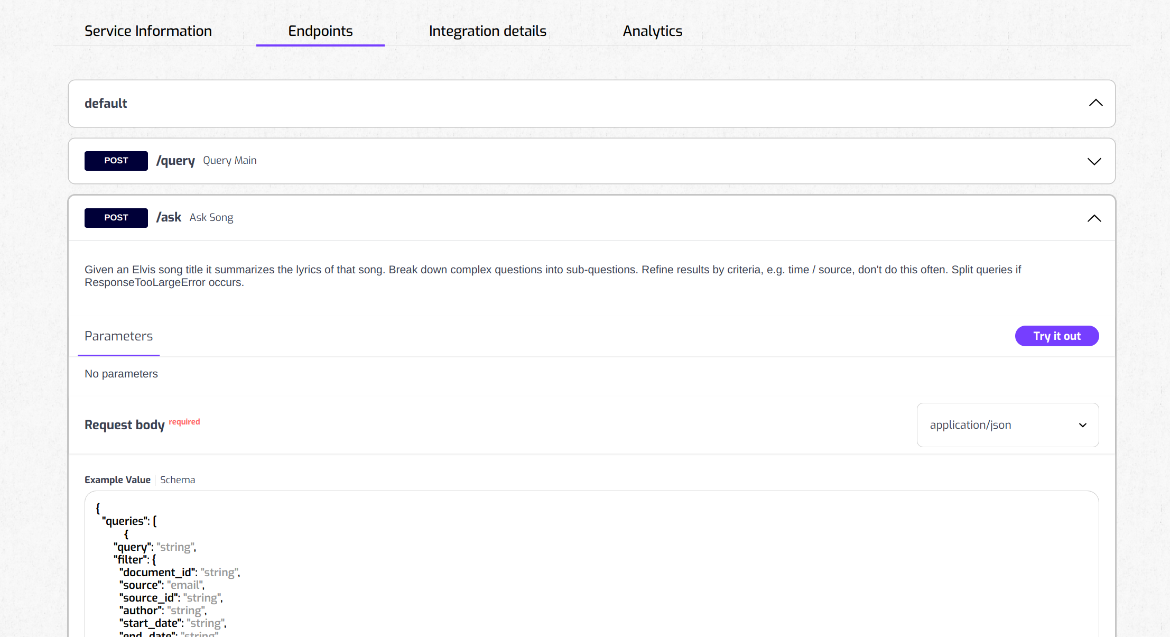This screenshot has width=1170, height=637.
Task: Collapse the /ask endpoint chevron
Action: click(x=1094, y=218)
